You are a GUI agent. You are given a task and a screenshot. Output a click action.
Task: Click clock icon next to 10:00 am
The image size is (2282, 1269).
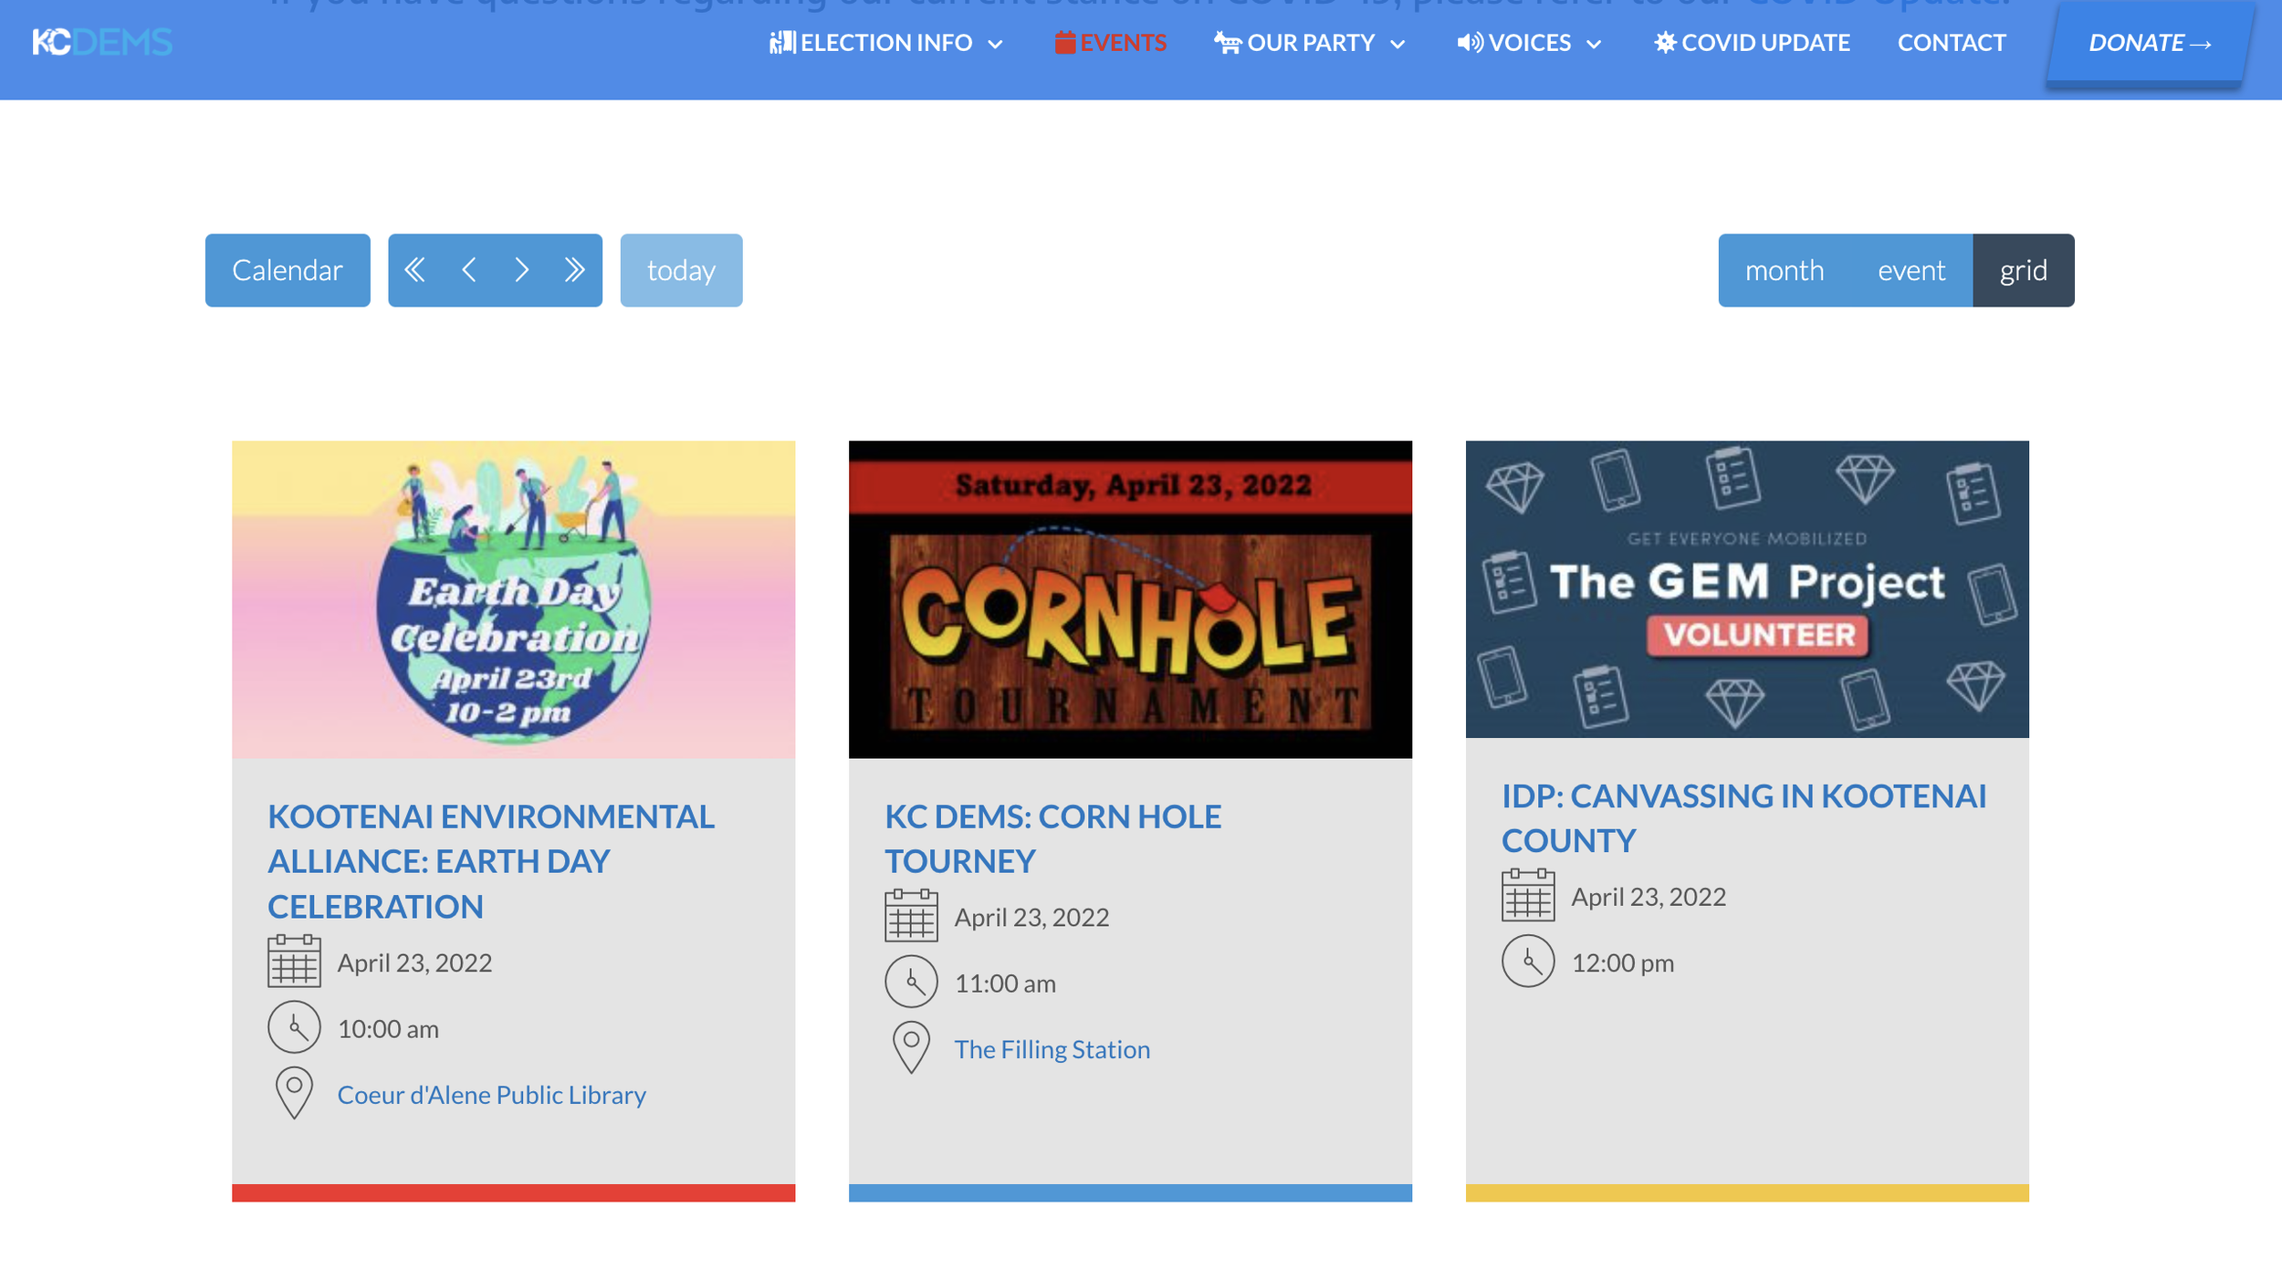coord(294,1027)
